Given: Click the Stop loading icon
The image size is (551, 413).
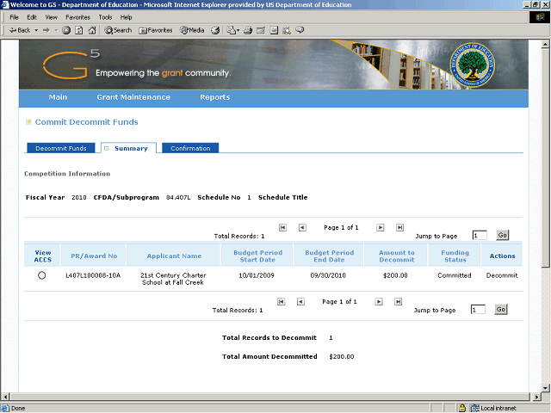Looking at the screenshot, I should pyautogui.click(x=66, y=30).
